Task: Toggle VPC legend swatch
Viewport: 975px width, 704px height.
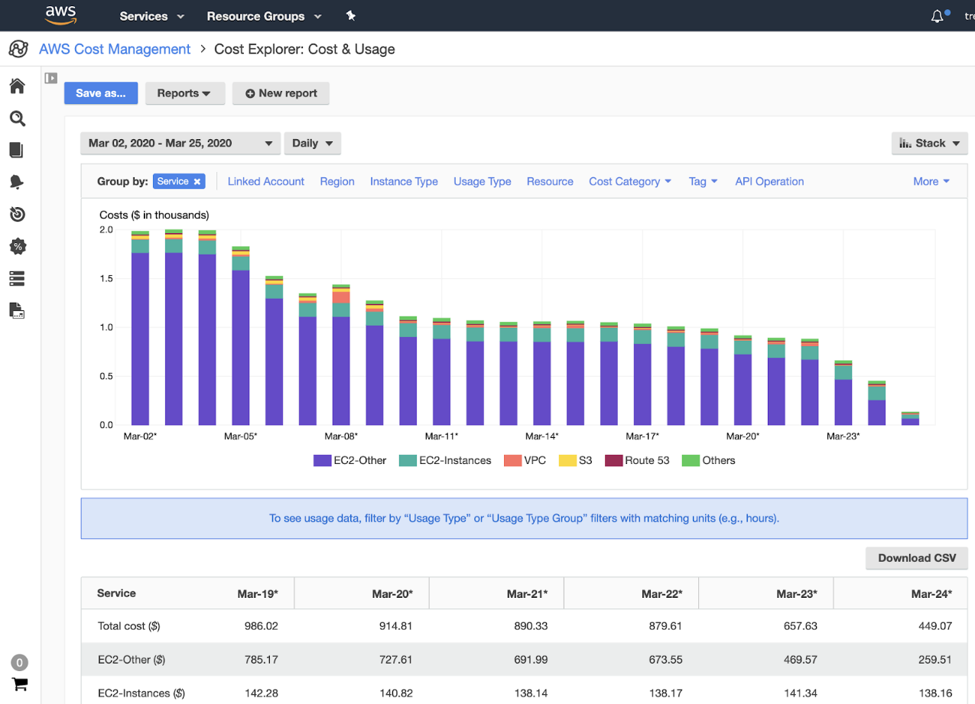Action: [x=512, y=460]
